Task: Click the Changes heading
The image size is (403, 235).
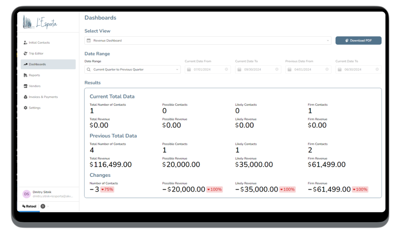Action: click(100, 175)
